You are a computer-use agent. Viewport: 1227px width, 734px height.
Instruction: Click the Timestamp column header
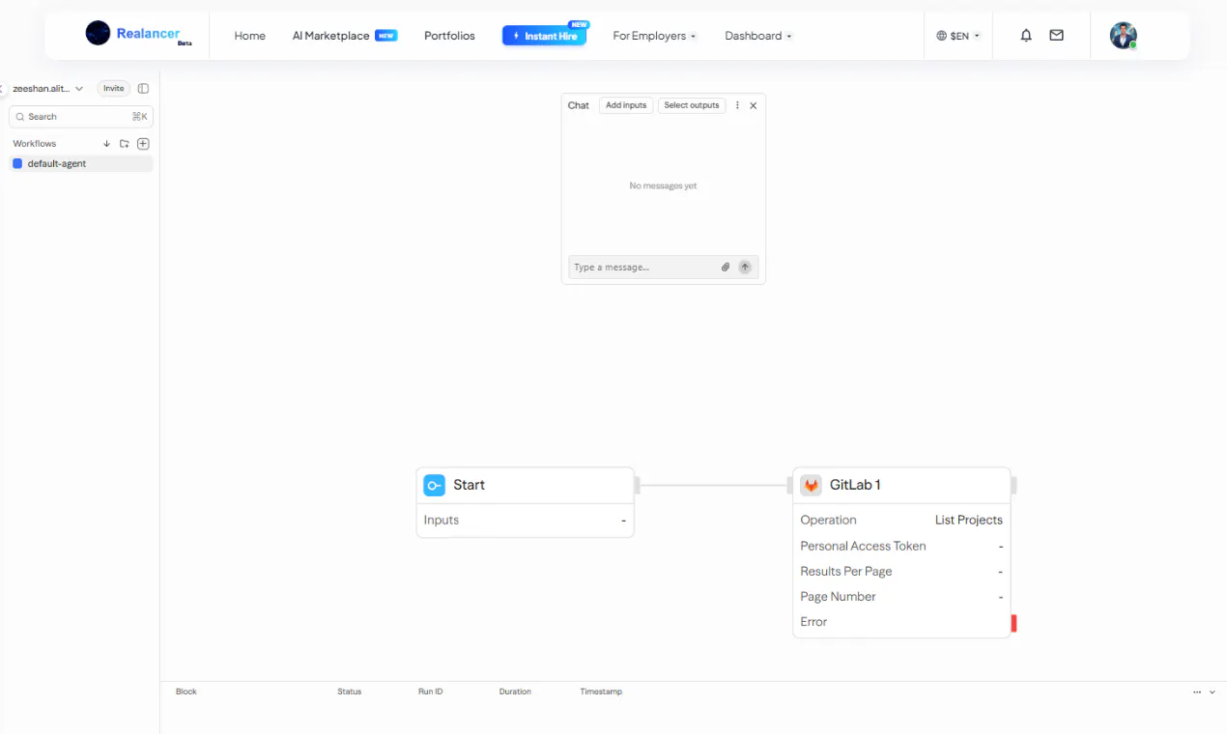601,692
